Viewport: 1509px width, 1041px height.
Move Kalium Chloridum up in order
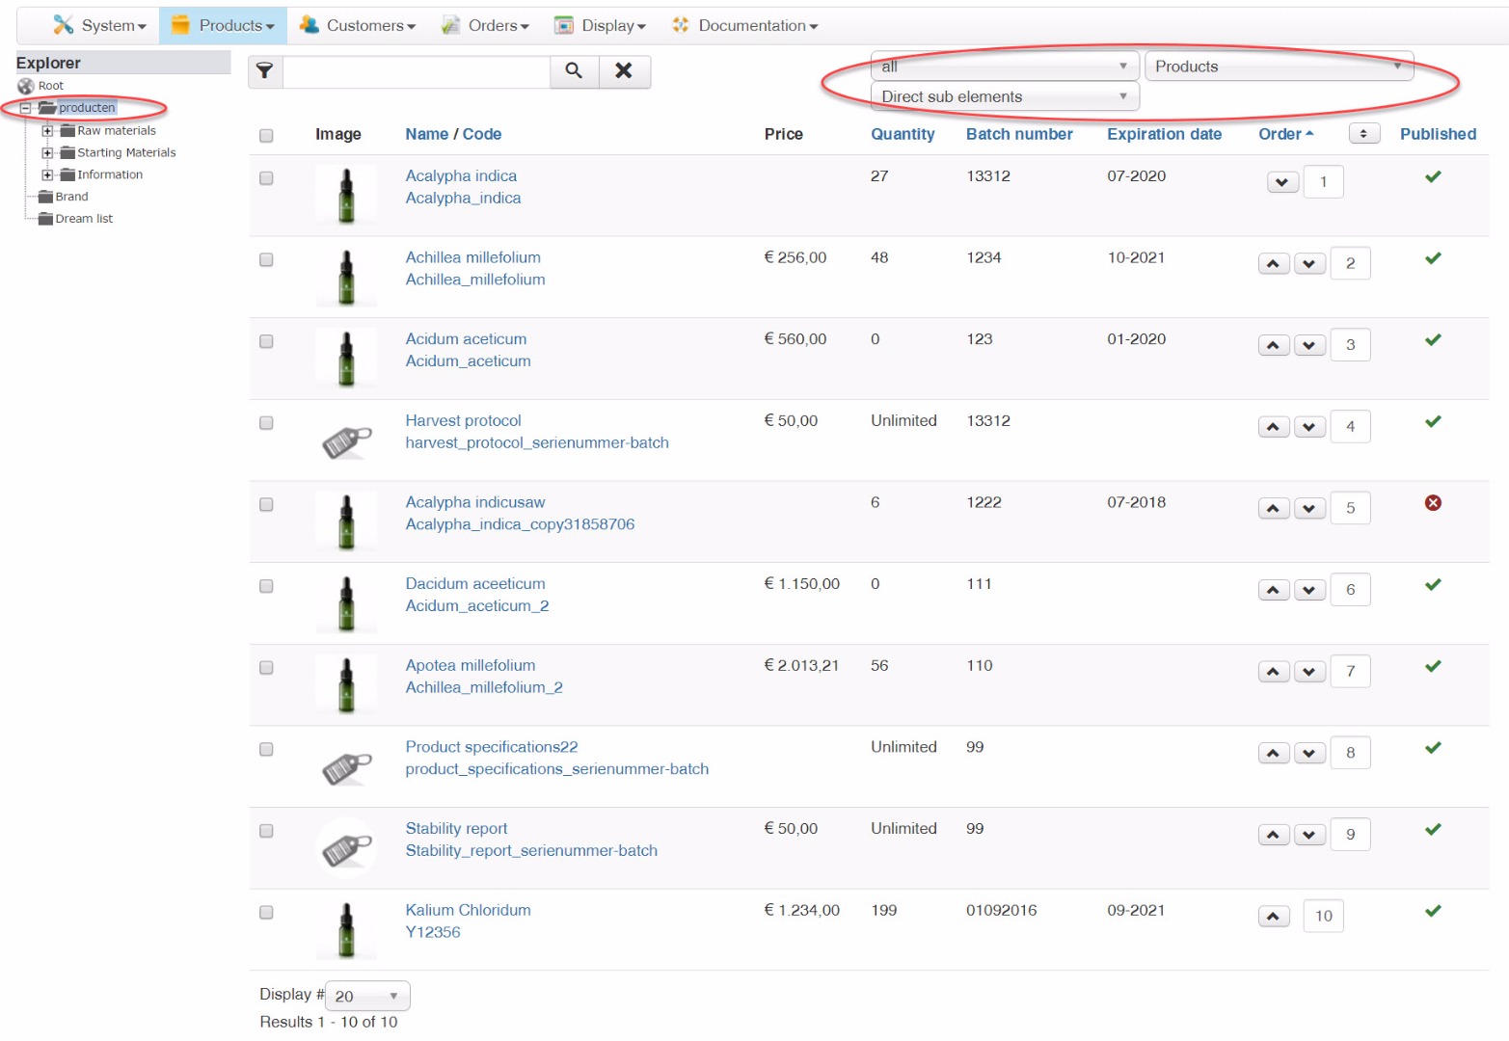click(1273, 917)
